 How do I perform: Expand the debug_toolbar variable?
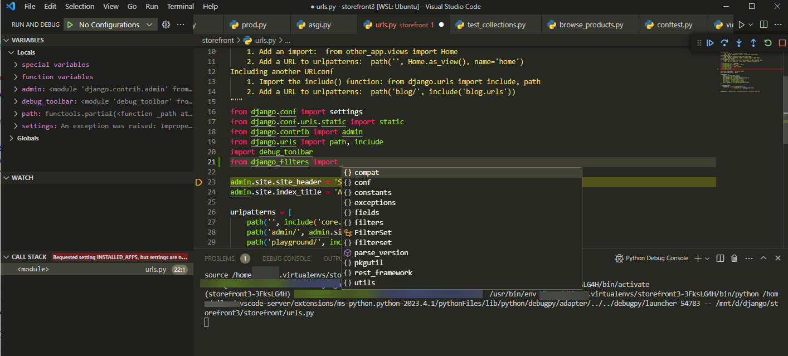(17, 101)
